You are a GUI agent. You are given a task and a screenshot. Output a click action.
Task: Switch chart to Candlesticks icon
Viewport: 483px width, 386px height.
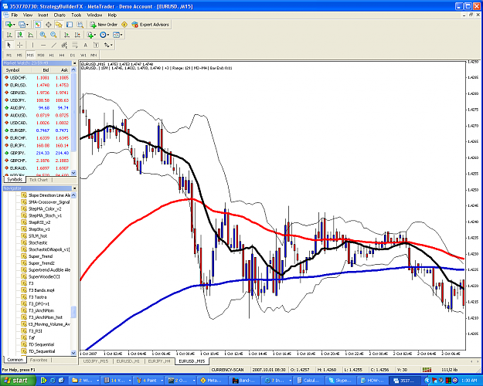(20, 35)
